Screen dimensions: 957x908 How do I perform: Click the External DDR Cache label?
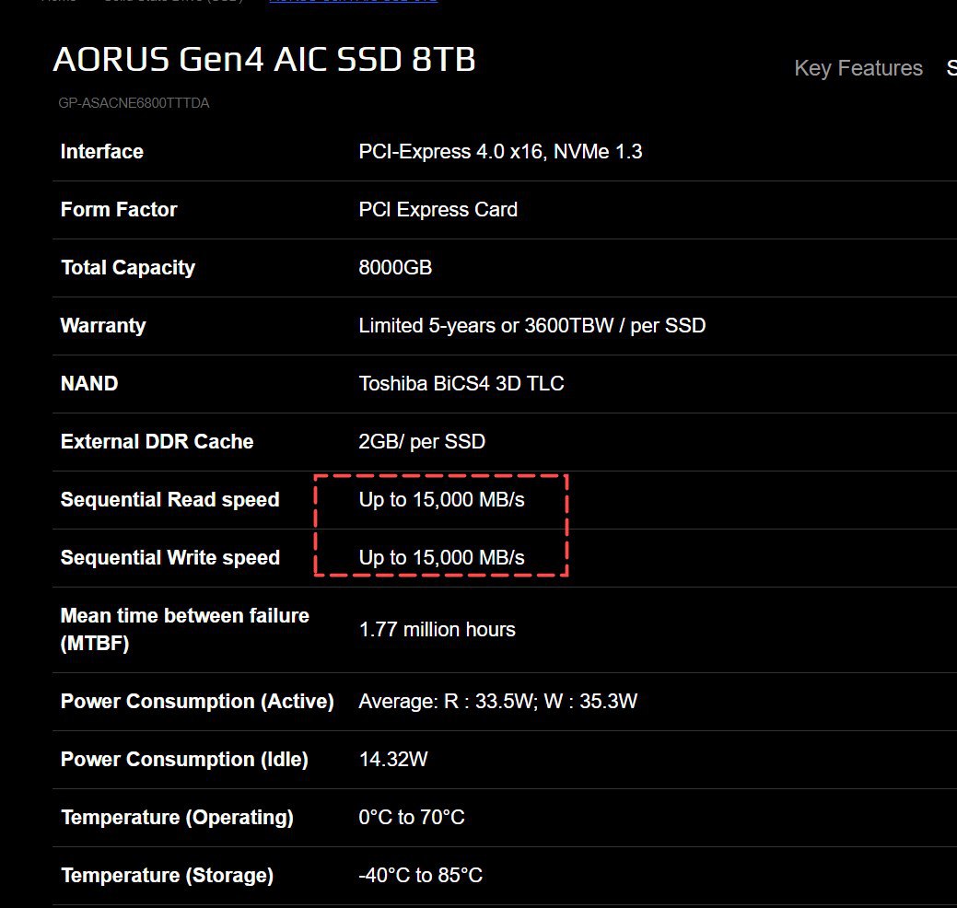coord(157,441)
